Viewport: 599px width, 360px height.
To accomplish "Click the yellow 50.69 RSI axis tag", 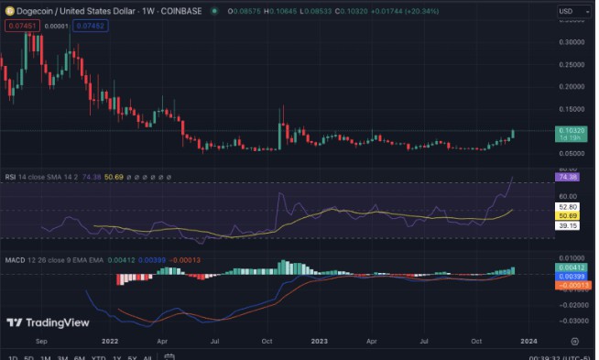I will pyautogui.click(x=567, y=216).
